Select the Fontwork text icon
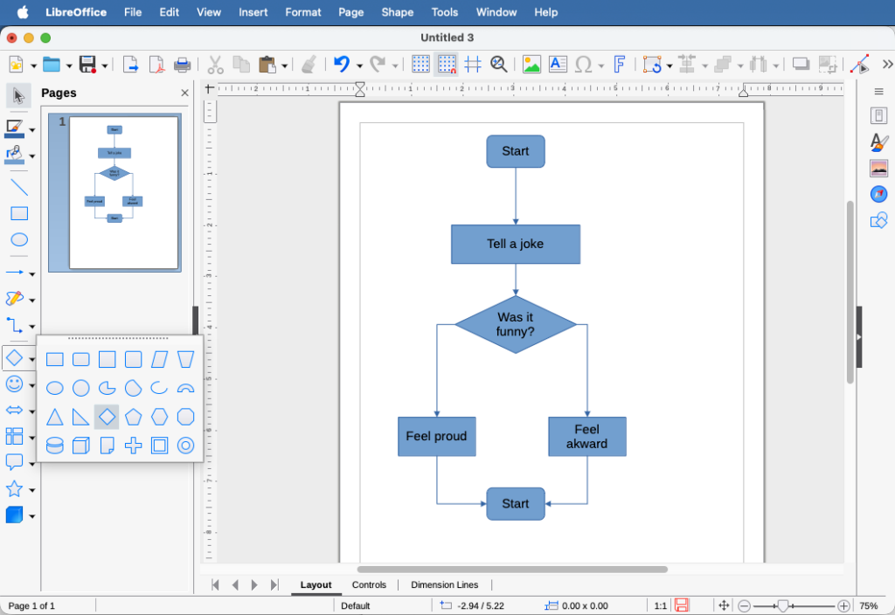 tap(620, 64)
